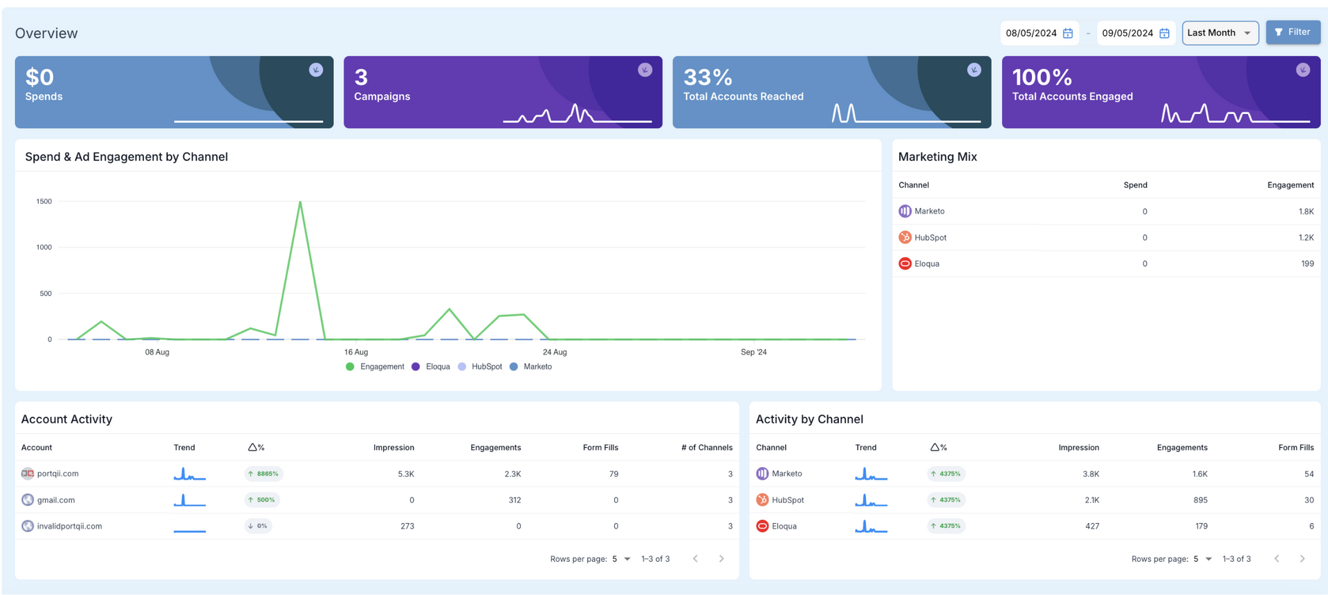Click the portqii.com trend sparkline
Screen dimensions: 1328x595
[190, 474]
